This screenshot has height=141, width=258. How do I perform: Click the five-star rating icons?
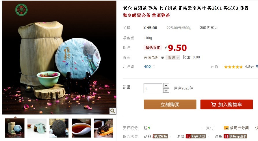pyautogui.click(x=233, y=67)
